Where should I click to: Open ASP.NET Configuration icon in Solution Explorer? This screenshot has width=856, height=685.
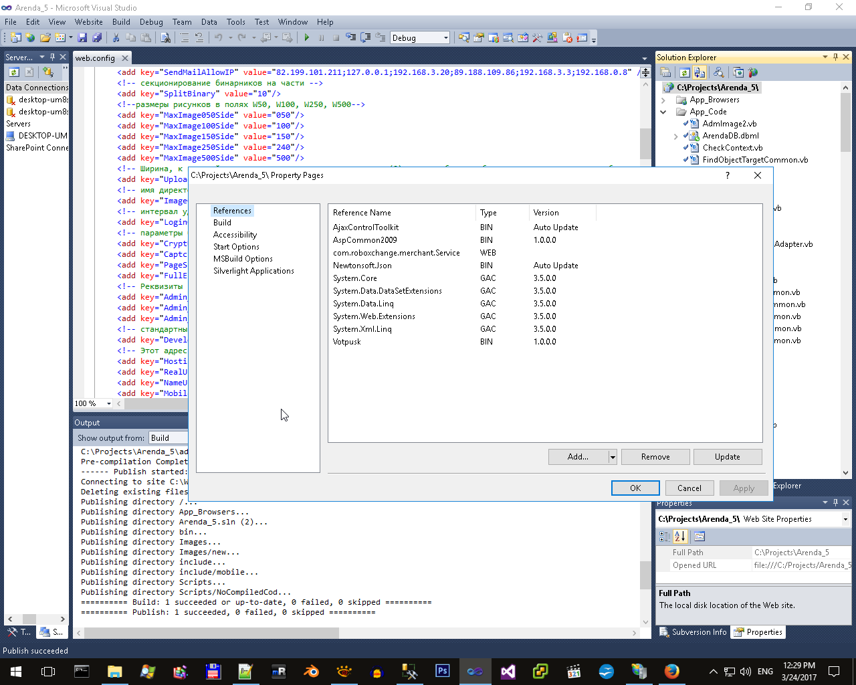[x=753, y=73]
